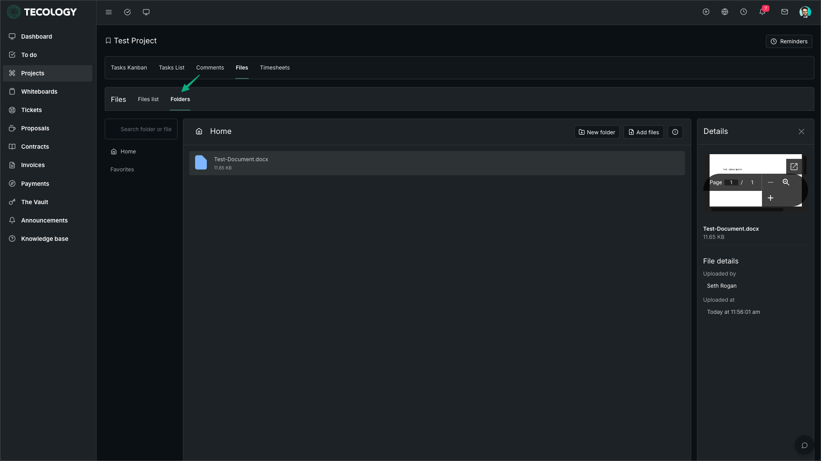Click the quick add plus icon
The image size is (821, 461).
pos(706,12)
